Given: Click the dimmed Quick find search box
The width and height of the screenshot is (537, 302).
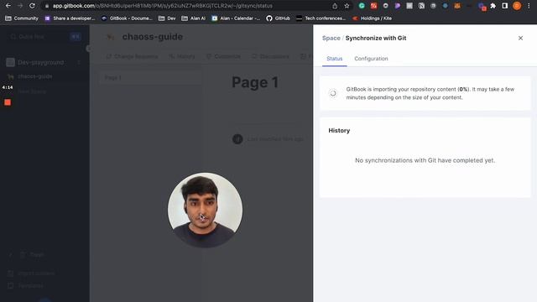Looking at the screenshot, I should coord(44,37).
